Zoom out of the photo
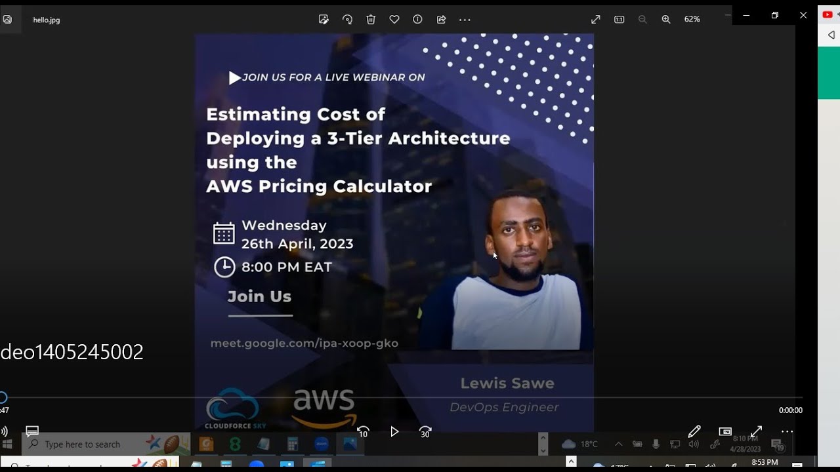The width and height of the screenshot is (840, 472). pyautogui.click(x=642, y=20)
